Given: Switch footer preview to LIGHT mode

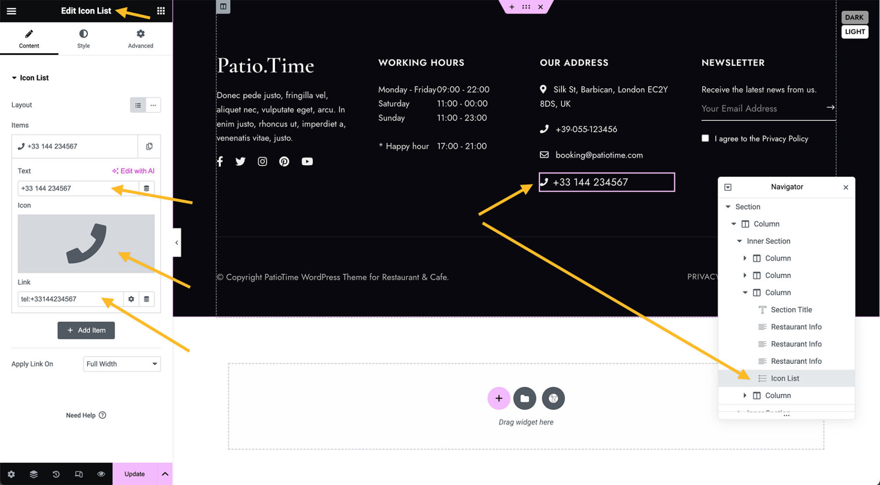Looking at the screenshot, I should coord(854,32).
